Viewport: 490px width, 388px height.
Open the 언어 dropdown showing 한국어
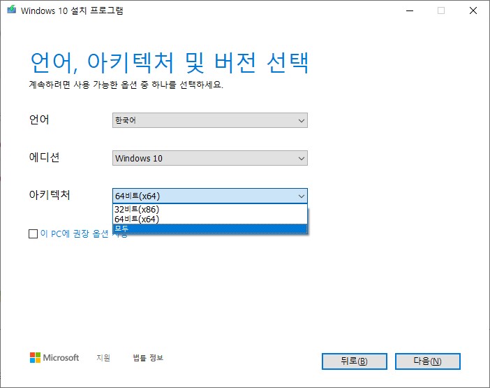(209, 120)
